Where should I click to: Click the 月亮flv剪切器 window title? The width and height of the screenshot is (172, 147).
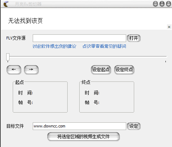(x=28, y=4)
